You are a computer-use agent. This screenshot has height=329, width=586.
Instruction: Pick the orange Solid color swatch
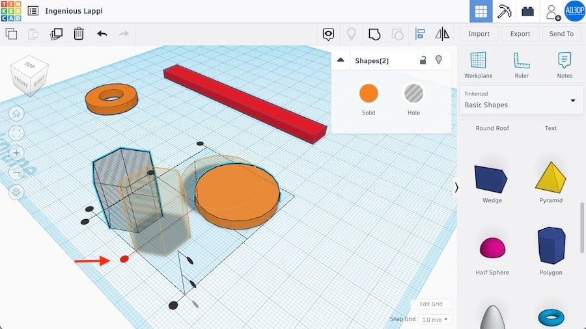tap(369, 94)
